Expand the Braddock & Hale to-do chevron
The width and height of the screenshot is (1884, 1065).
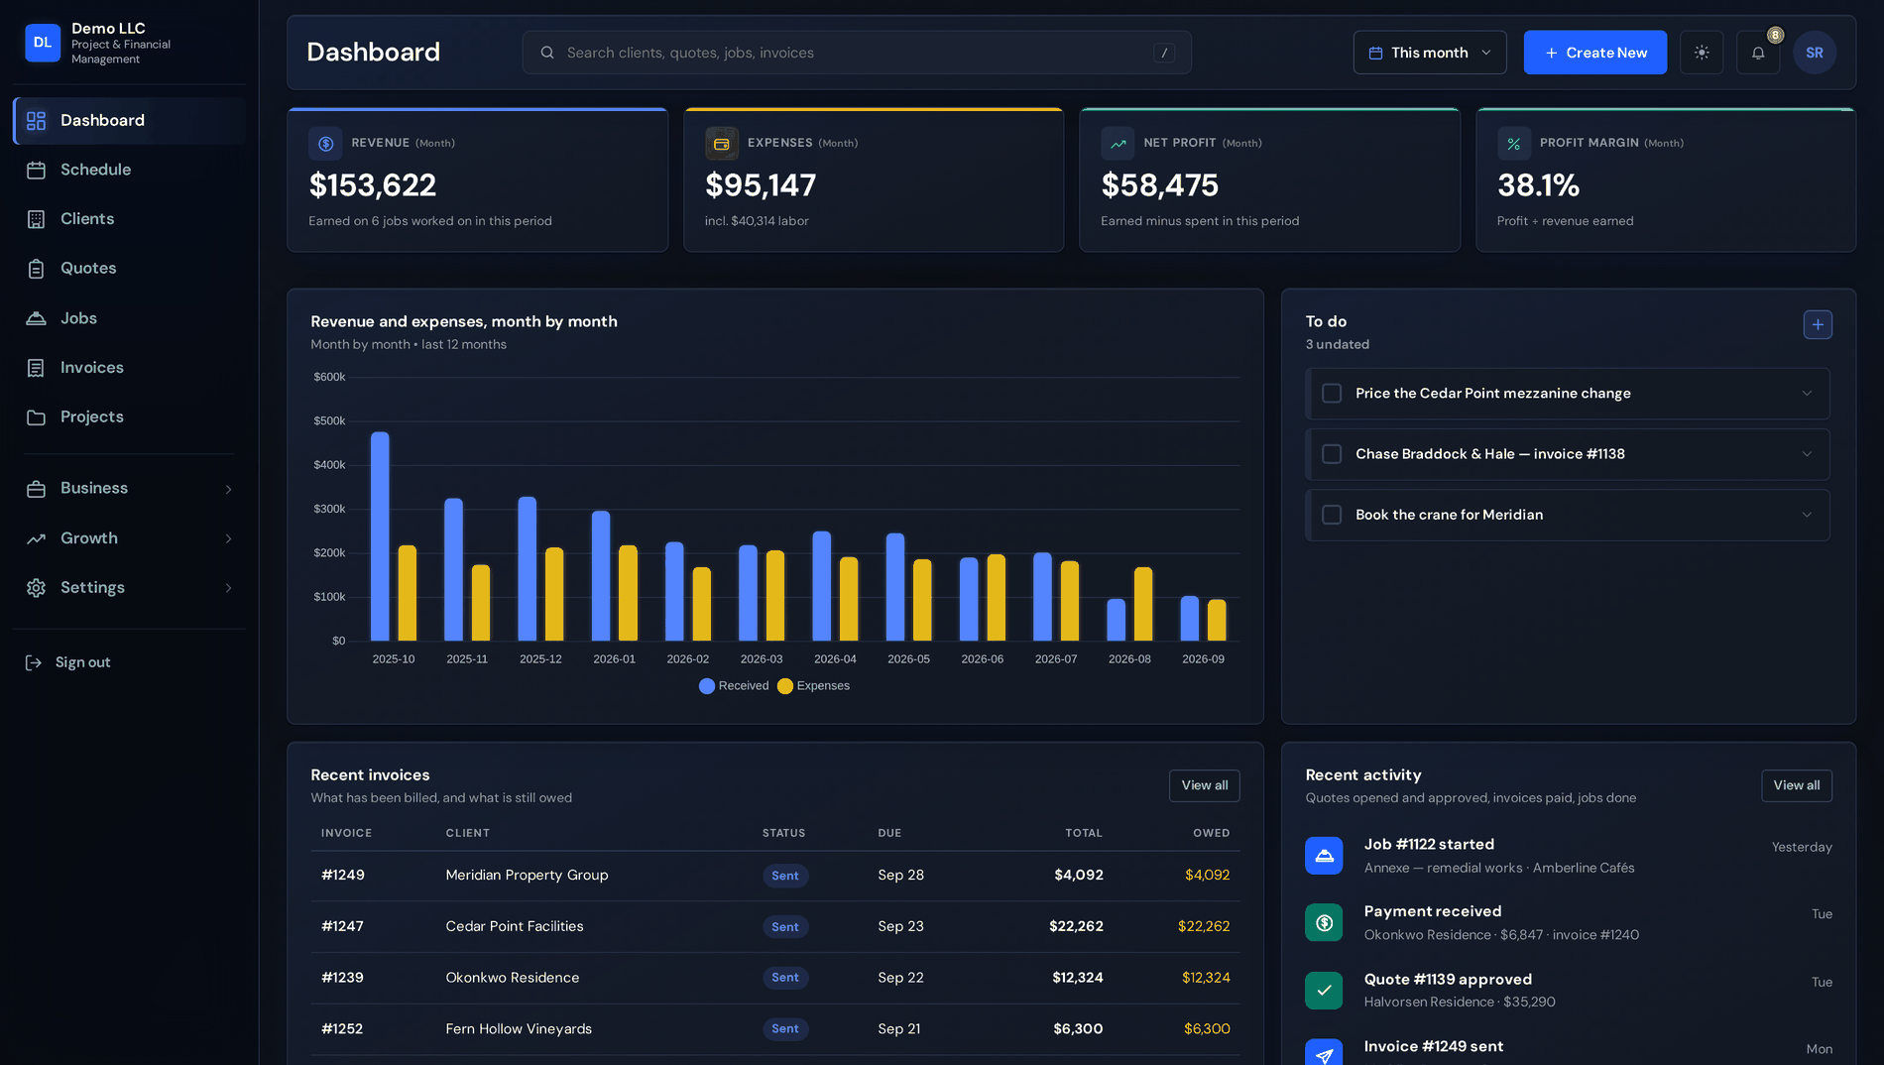click(1807, 454)
